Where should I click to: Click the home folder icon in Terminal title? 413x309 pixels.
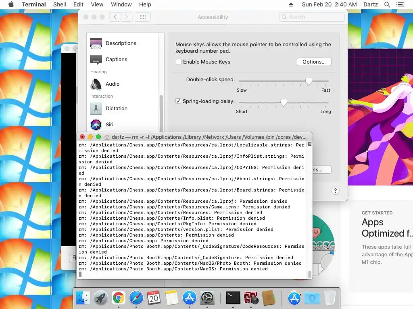pos(106,137)
